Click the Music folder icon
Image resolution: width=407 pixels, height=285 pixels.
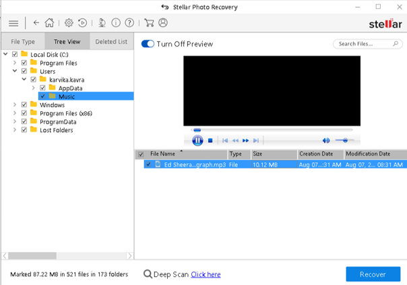(x=52, y=96)
